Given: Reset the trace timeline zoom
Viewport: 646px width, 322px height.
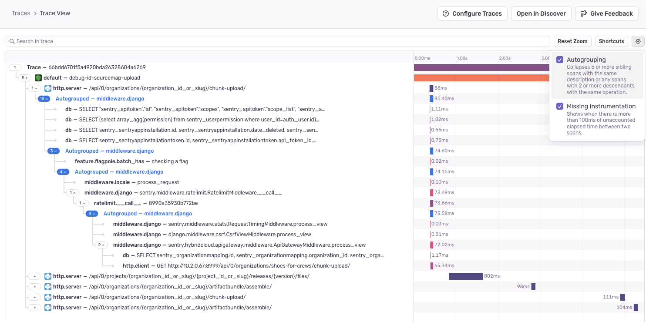Looking at the screenshot, I should pos(572,41).
